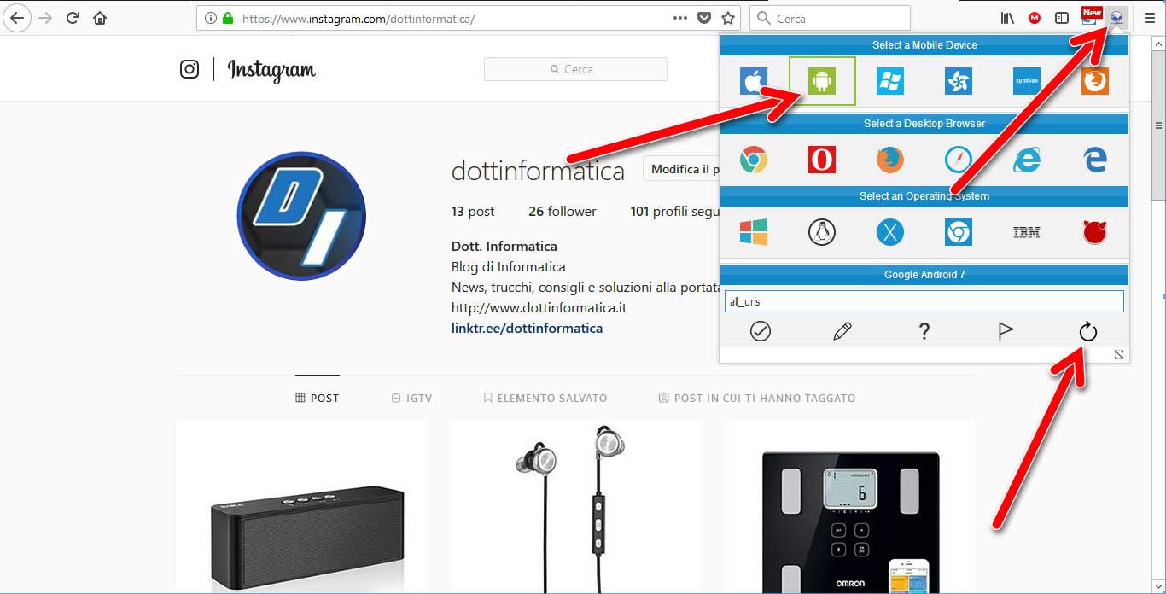The width and height of the screenshot is (1166, 594).
Task: Bookmark this page with the star
Action: [728, 18]
